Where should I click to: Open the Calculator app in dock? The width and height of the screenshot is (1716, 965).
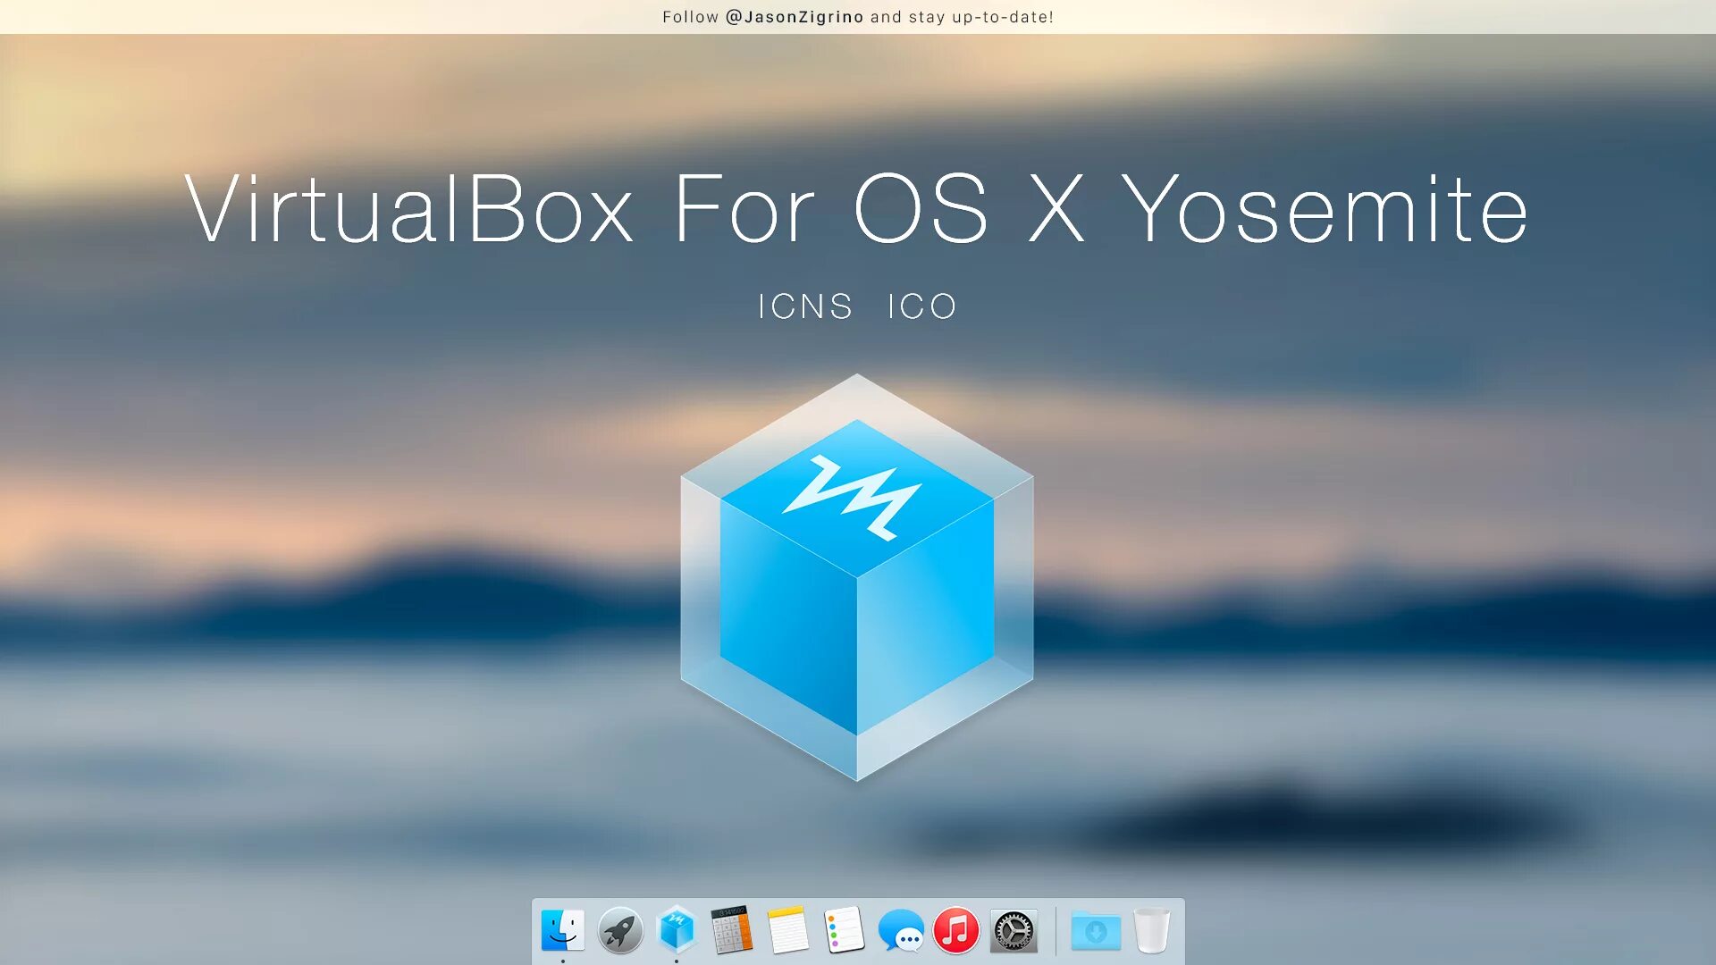tap(732, 930)
